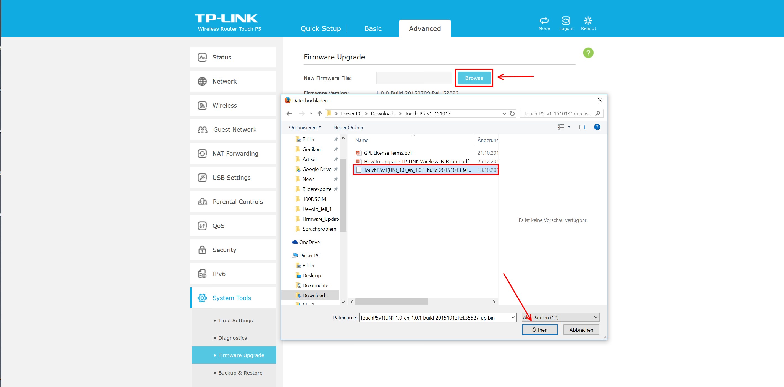
Task: Select Firmware Upgrade submenu item
Action: tap(234, 355)
